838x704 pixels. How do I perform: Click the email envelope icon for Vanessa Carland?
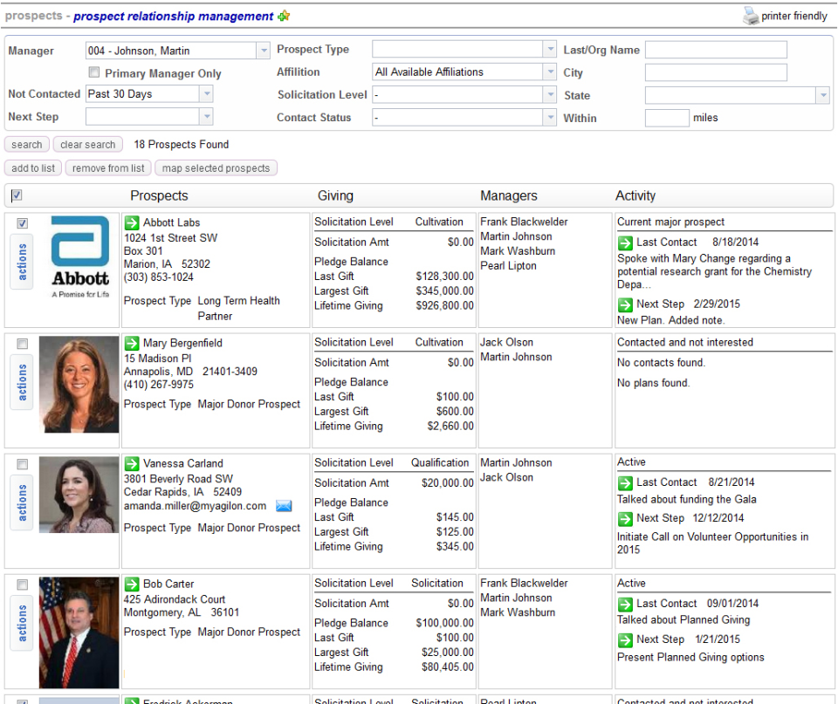coord(284,504)
